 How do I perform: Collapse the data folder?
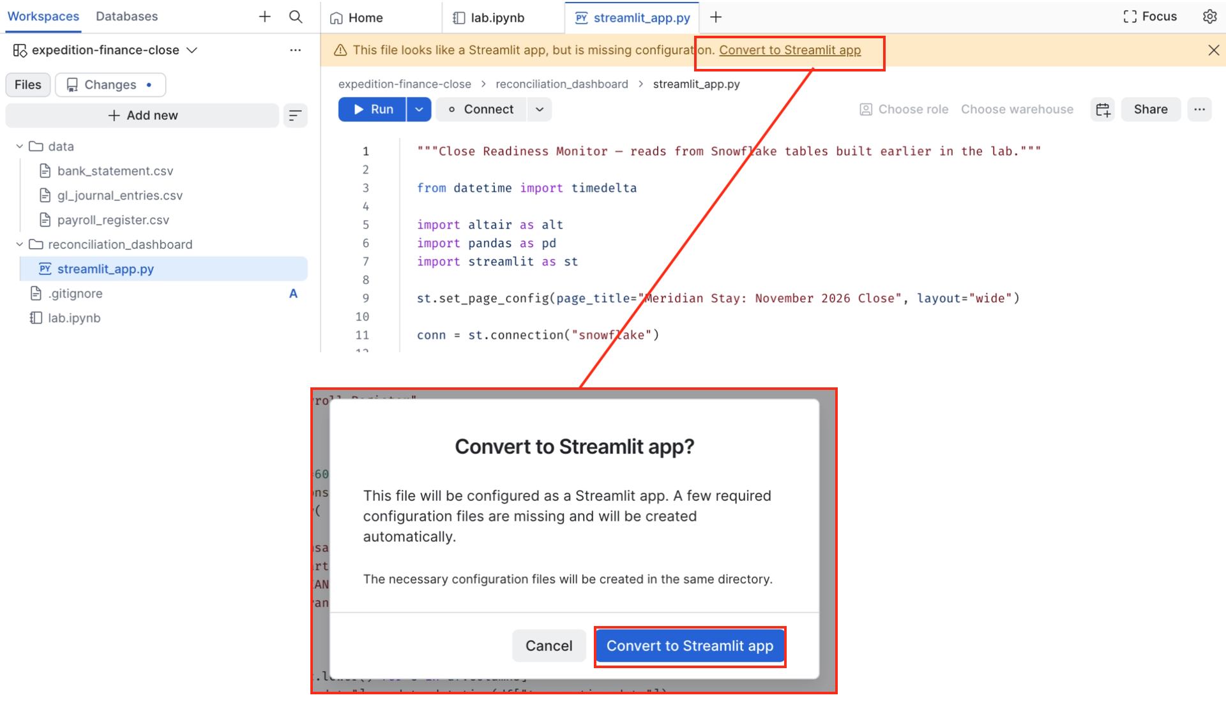click(19, 146)
